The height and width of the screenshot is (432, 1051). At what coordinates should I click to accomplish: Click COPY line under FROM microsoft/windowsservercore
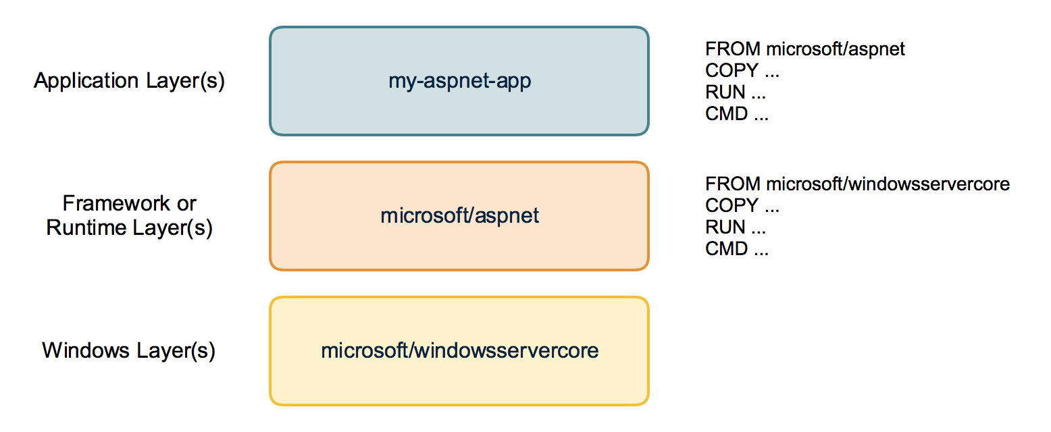742,206
